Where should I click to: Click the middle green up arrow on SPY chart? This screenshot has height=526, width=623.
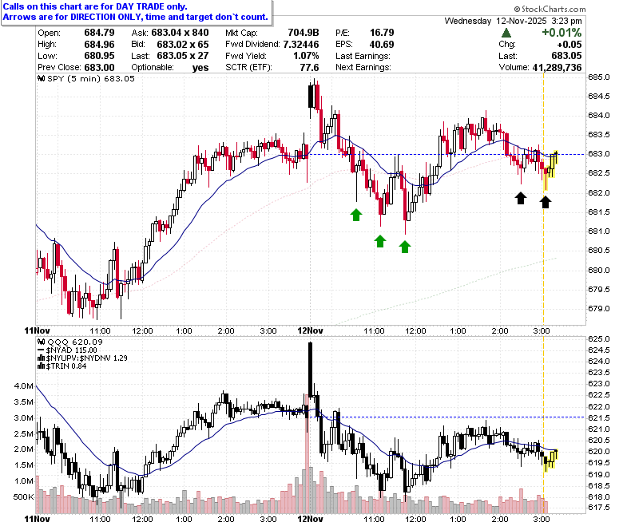[380, 241]
